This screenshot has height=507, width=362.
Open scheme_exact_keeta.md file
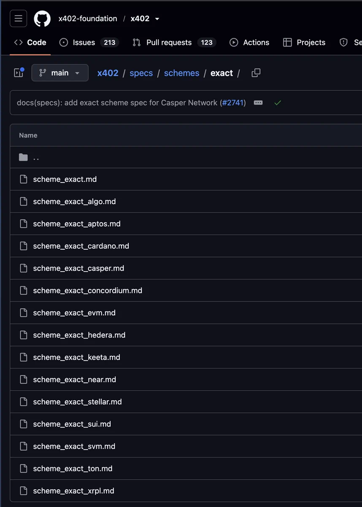(77, 357)
